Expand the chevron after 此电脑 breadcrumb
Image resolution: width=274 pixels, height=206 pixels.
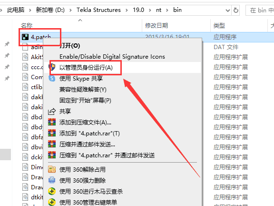[x=30, y=10]
